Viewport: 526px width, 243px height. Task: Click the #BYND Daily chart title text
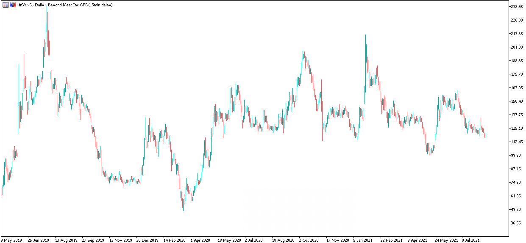(66, 5)
